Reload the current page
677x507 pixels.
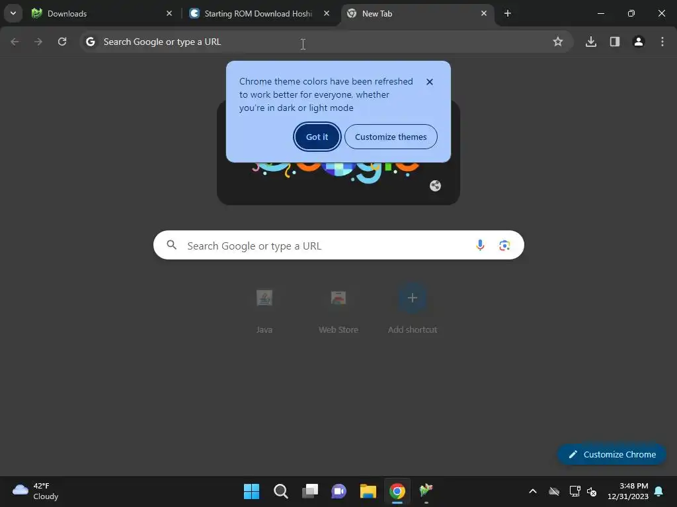click(x=62, y=42)
